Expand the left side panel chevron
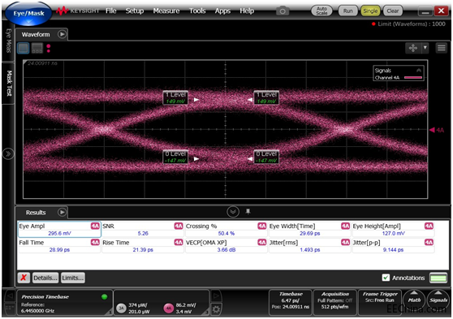 [8, 153]
